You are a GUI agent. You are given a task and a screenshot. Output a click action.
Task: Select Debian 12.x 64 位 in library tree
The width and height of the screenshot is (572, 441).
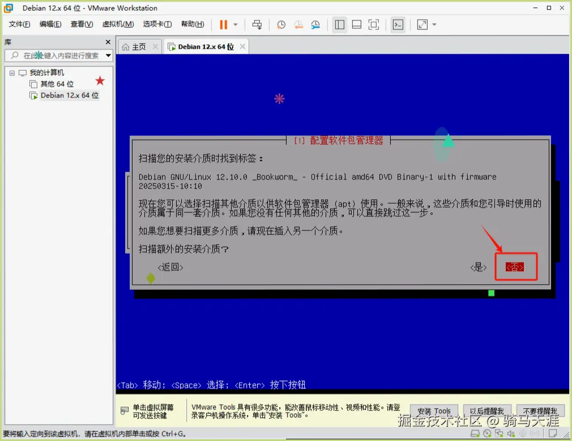tap(69, 95)
